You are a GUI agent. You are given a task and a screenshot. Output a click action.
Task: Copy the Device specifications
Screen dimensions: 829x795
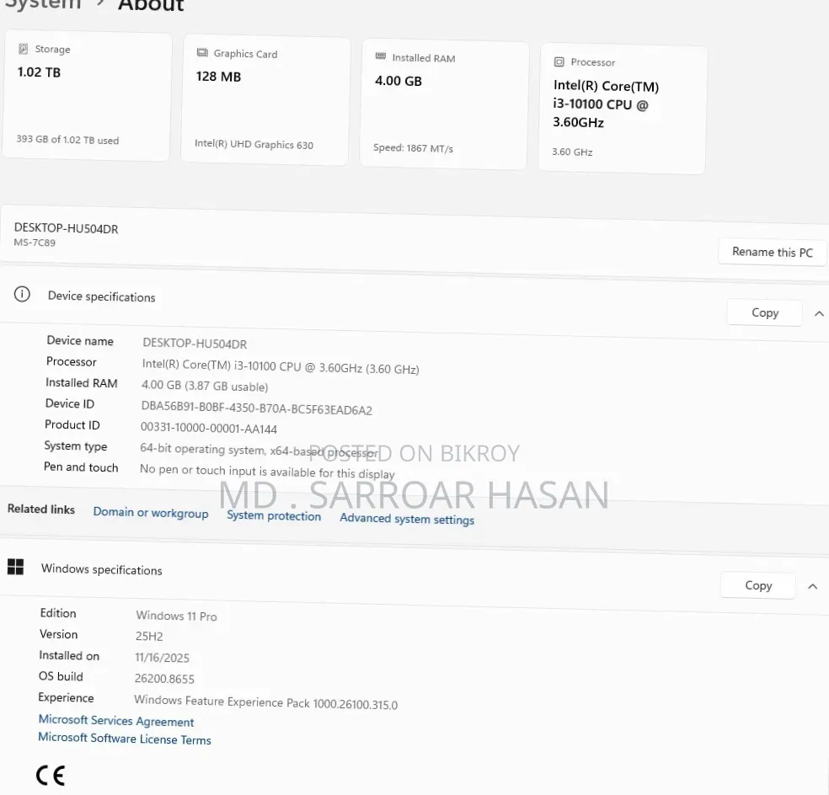[x=764, y=313]
